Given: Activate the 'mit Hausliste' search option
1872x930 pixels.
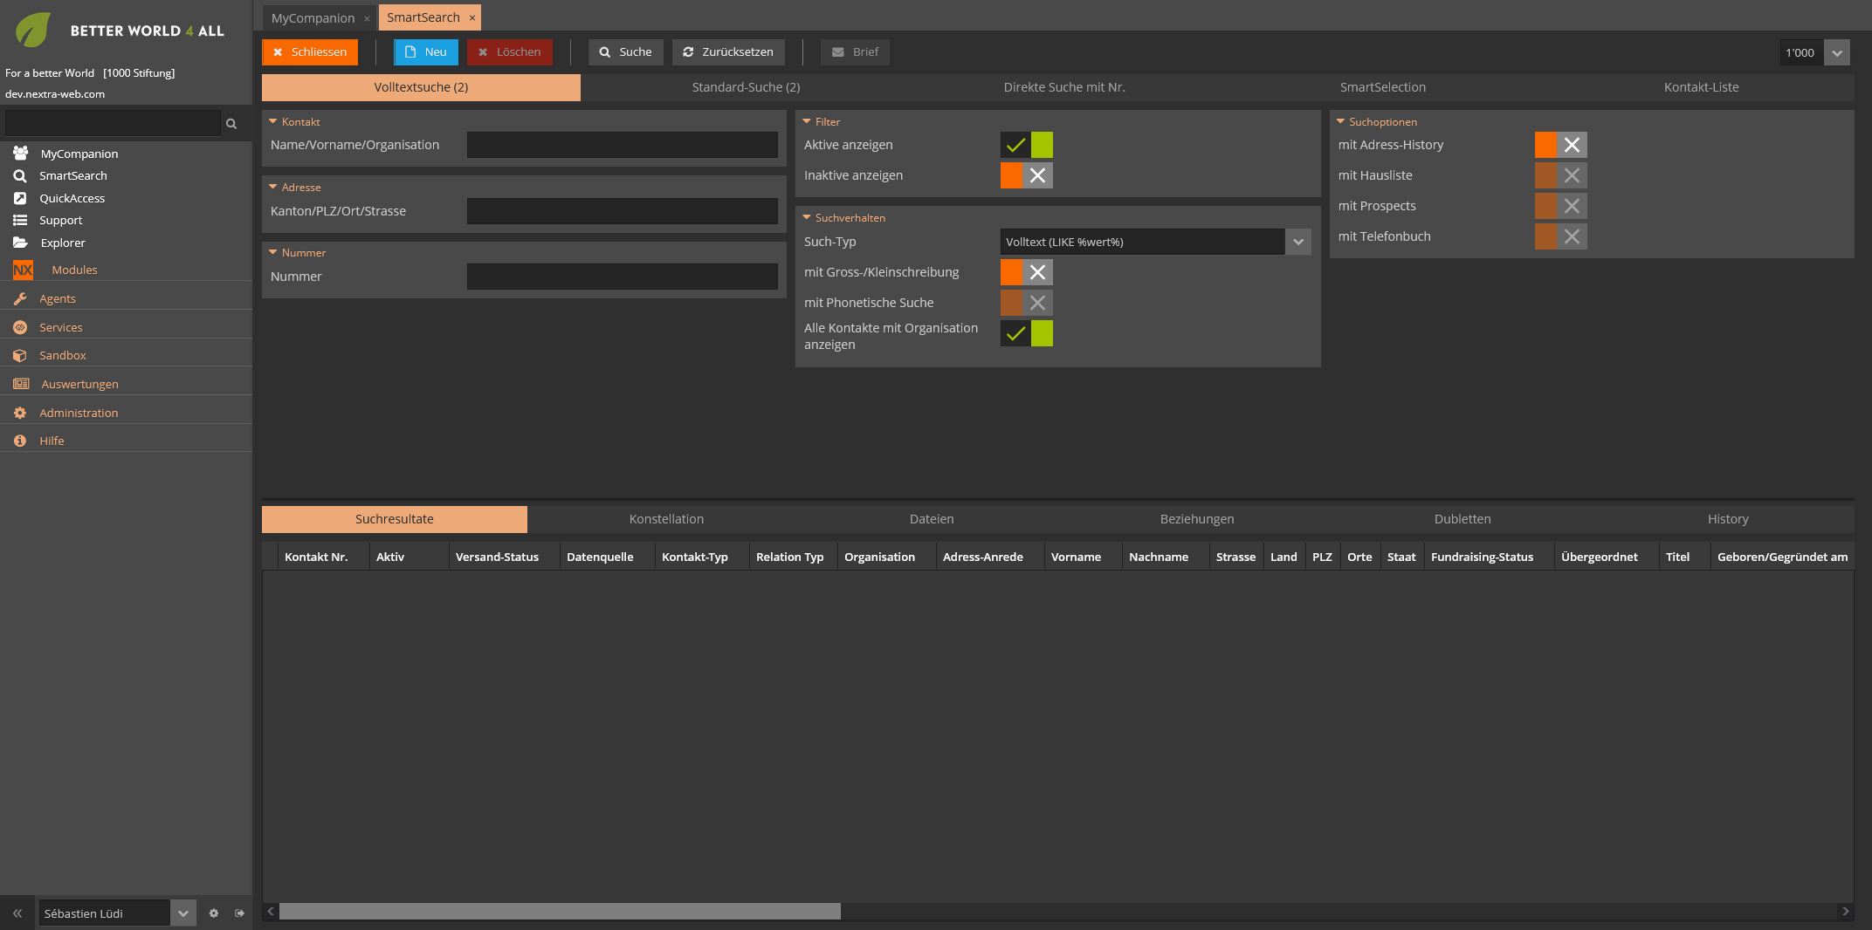Looking at the screenshot, I should pyautogui.click(x=1560, y=175).
